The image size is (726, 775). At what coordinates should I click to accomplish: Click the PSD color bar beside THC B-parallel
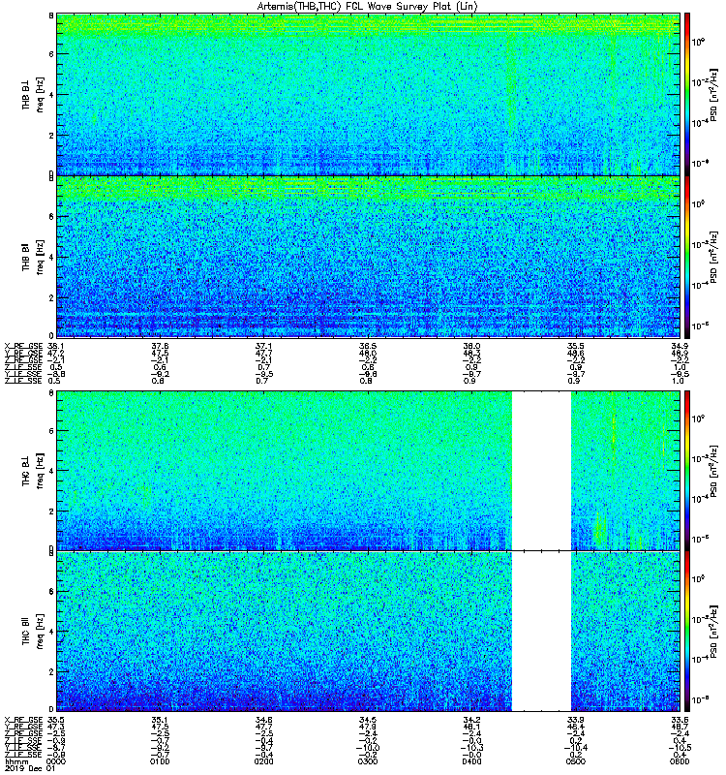click(x=687, y=632)
